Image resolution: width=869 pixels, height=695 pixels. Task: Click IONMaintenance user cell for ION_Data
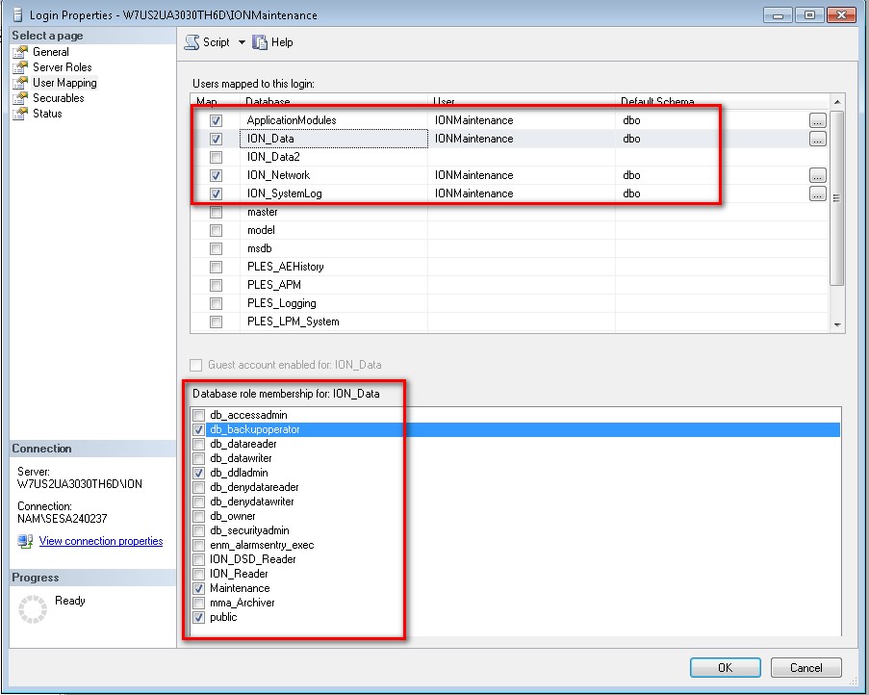(x=521, y=139)
